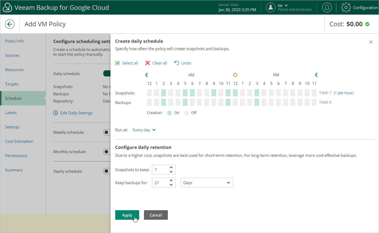Enable the 8 AM backup cell
The image size is (379, 233).
click(x=207, y=102)
